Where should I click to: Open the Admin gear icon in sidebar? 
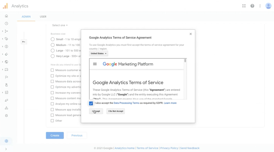(x=6, y=141)
